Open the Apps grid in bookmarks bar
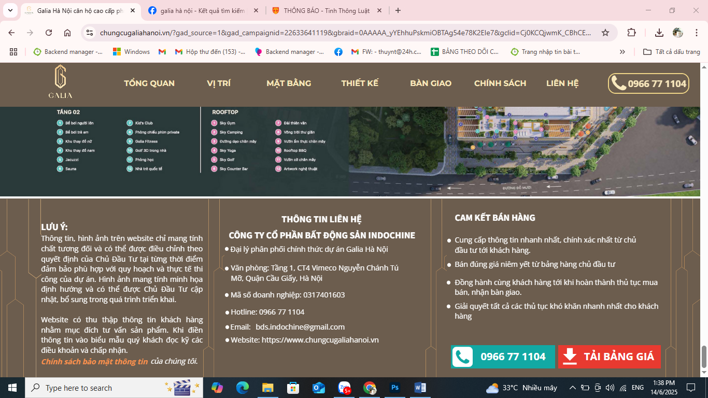The height and width of the screenshot is (398, 708). (13, 52)
